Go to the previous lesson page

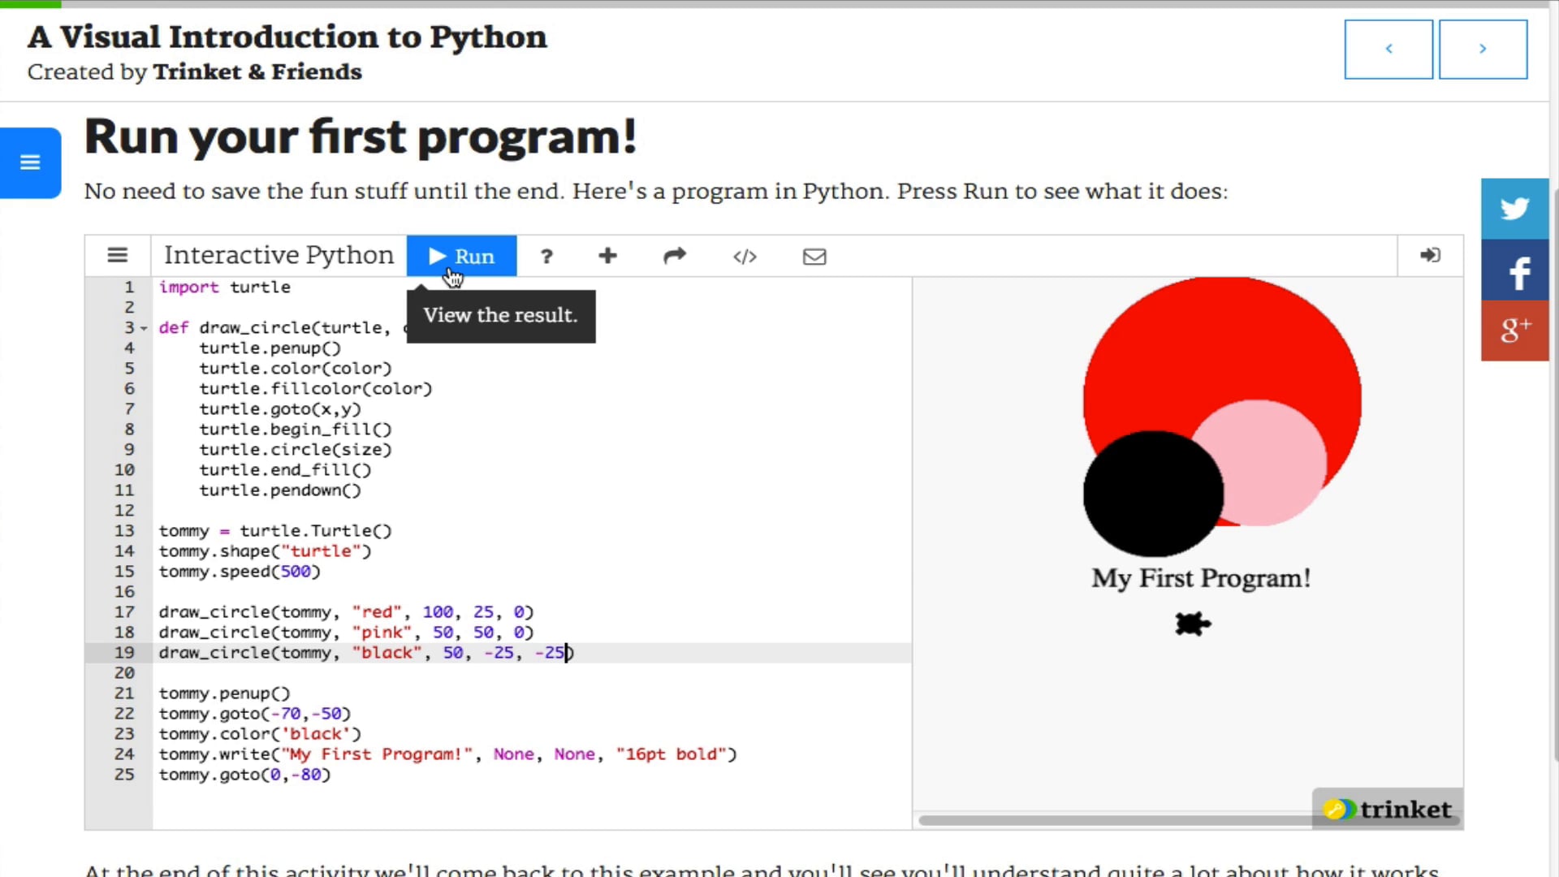[x=1388, y=49]
